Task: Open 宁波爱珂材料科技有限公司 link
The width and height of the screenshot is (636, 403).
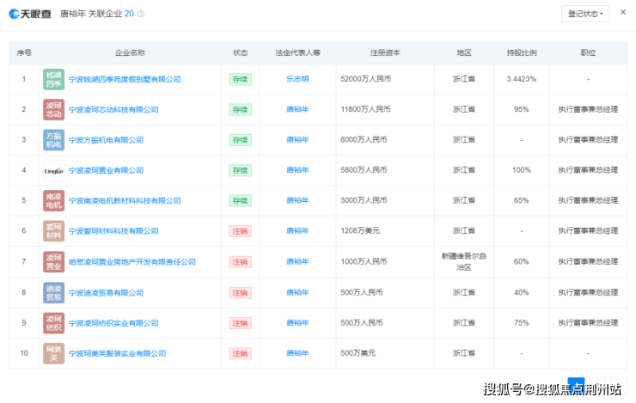Action: [113, 231]
